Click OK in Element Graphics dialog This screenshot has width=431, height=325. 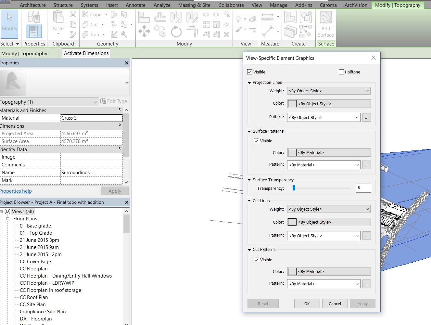[307, 304]
